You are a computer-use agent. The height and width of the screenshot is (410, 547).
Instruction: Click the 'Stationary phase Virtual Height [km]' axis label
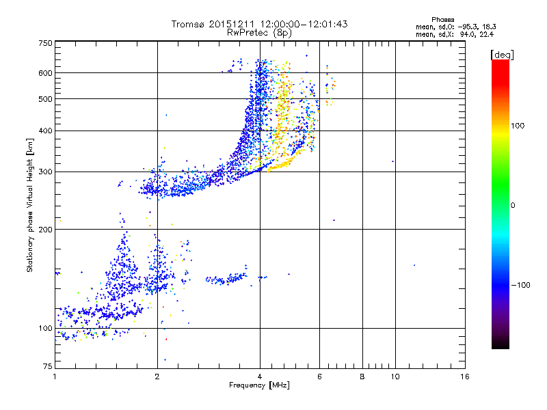pos(30,206)
